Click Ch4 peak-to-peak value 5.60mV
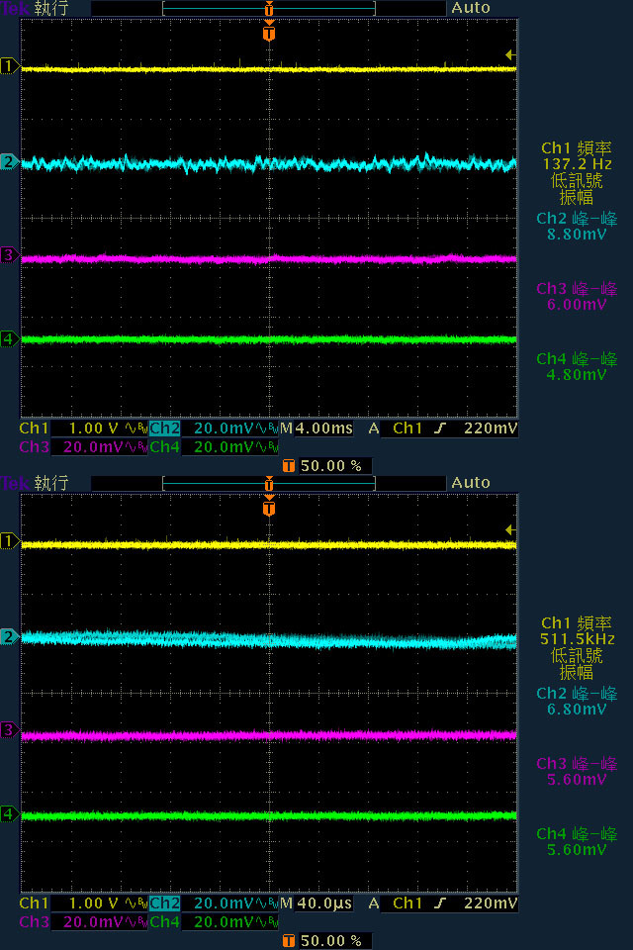Image resolution: width=633 pixels, height=950 pixels. point(577,850)
